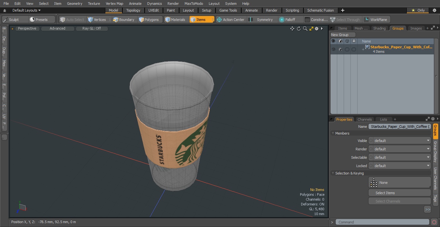Open the Texture menu
Screen dimensions: 440x227
(x=94, y=4)
